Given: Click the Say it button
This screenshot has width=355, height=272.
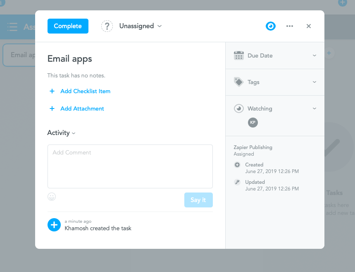Looking at the screenshot, I should 198,200.
